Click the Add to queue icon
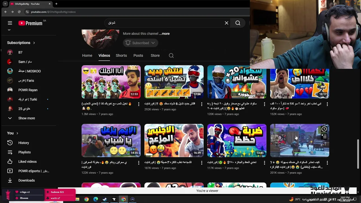The image size is (361, 203). coord(324,136)
